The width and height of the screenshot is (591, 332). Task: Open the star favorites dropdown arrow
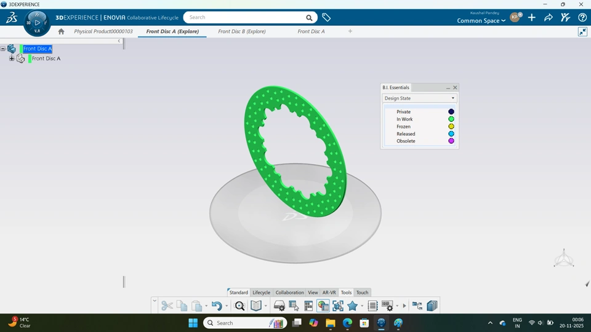coord(362,306)
